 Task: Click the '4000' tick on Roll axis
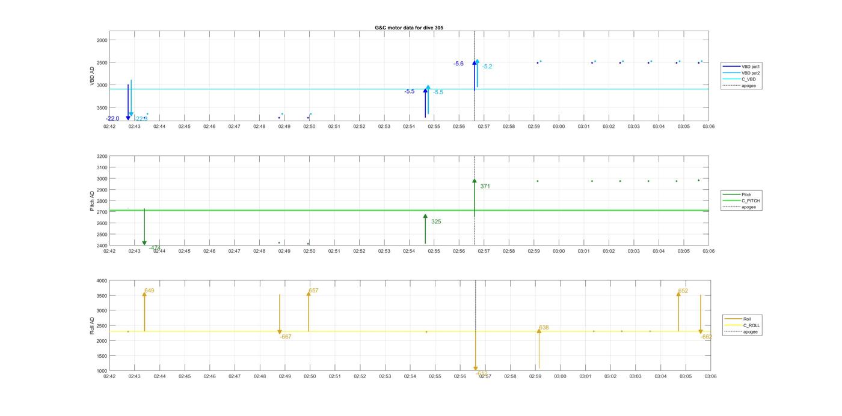[101, 281]
